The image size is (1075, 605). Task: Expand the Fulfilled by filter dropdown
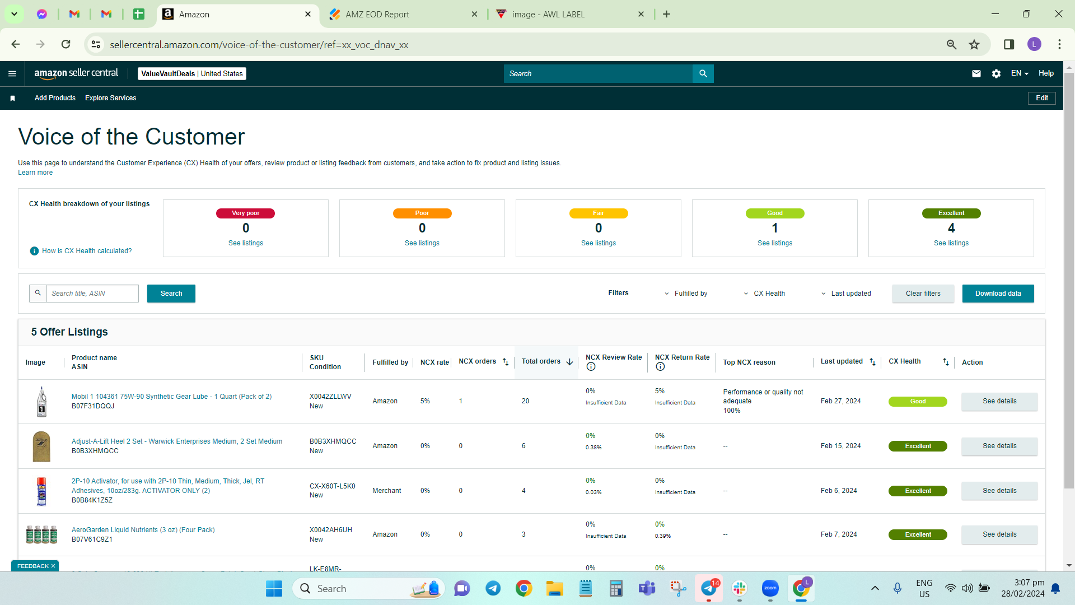click(x=686, y=294)
